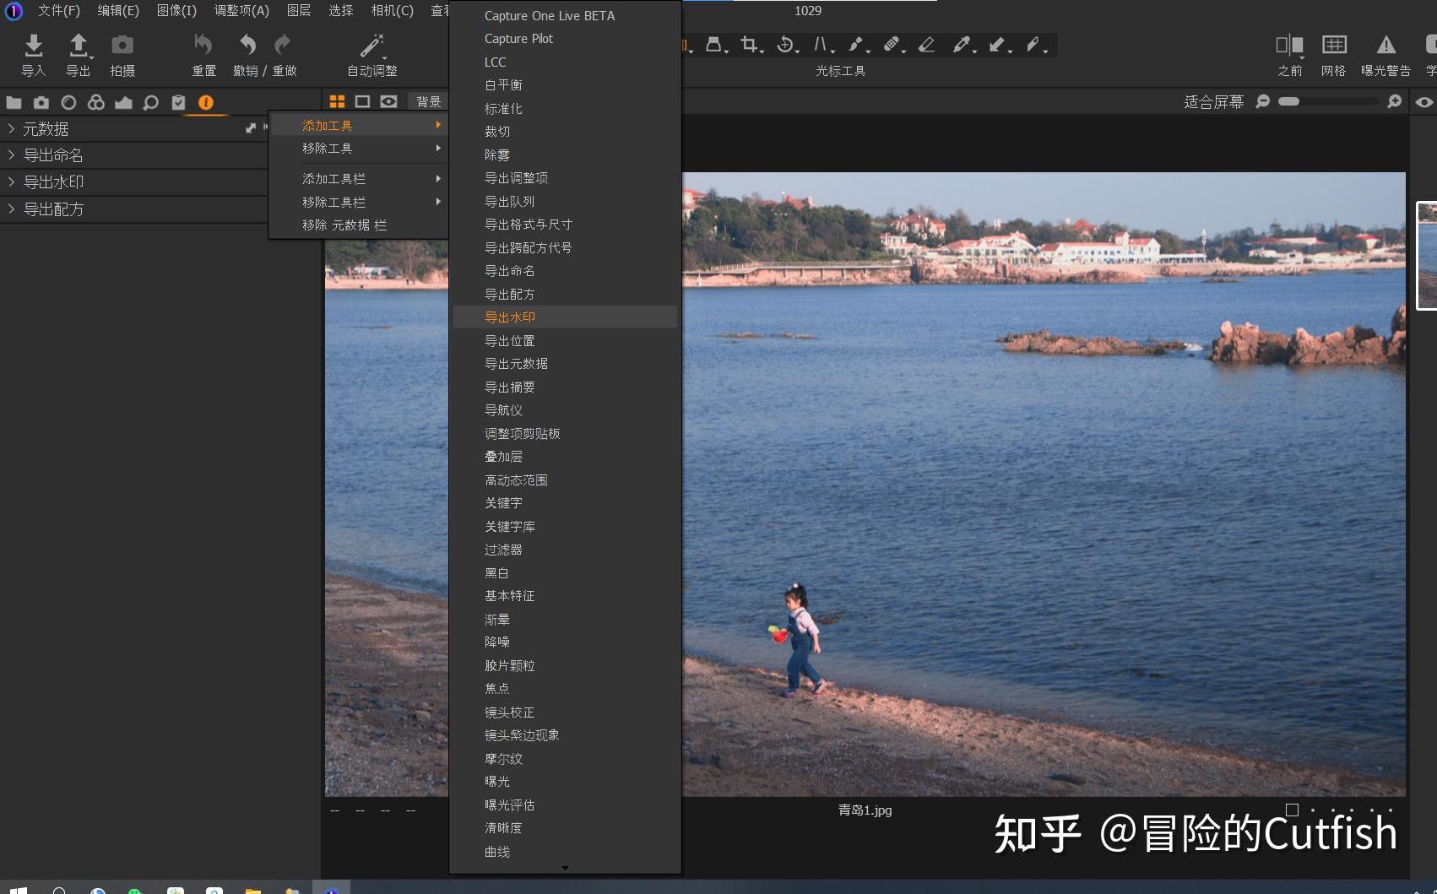
Task: Open the orange metadata info tool tab
Action: coord(205,102)
